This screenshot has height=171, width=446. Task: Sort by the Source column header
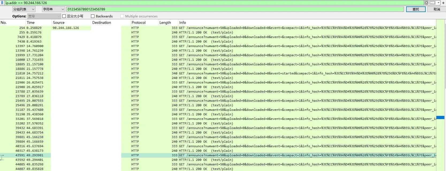click(x=71, y=22)
